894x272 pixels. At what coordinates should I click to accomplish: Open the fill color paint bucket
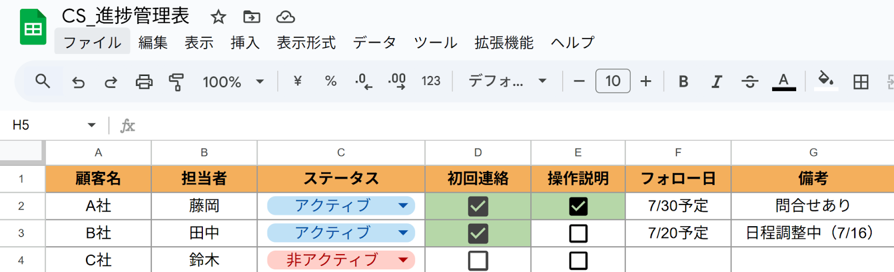[826, 81]
